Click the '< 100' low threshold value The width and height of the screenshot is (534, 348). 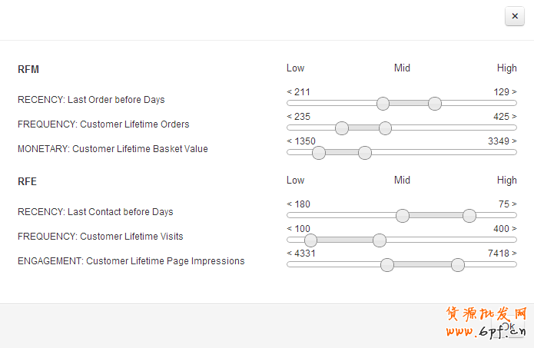[x=299, y=229]
